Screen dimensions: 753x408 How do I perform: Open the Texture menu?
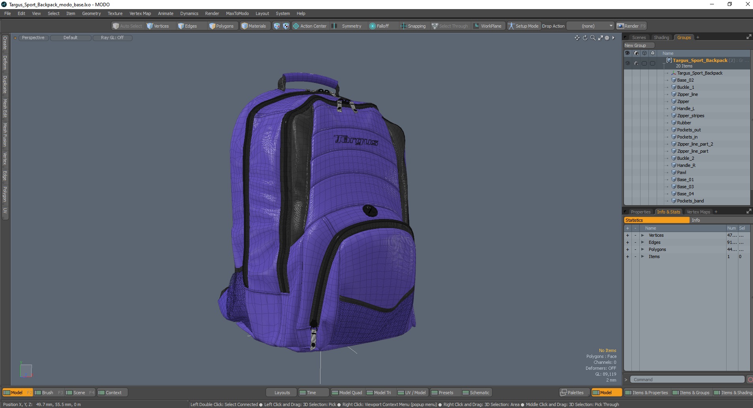click(115, 13)
